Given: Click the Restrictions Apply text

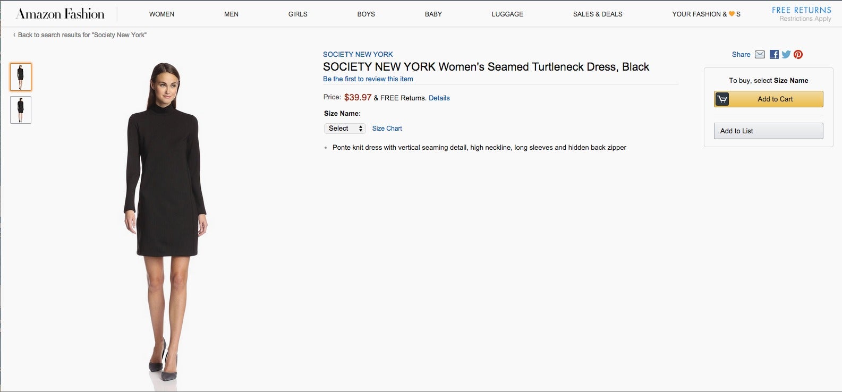Looking at the screenshot, I should point(805,19).
